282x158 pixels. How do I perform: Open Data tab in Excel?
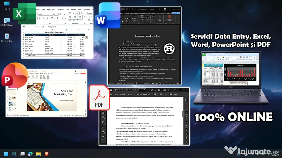67,10
